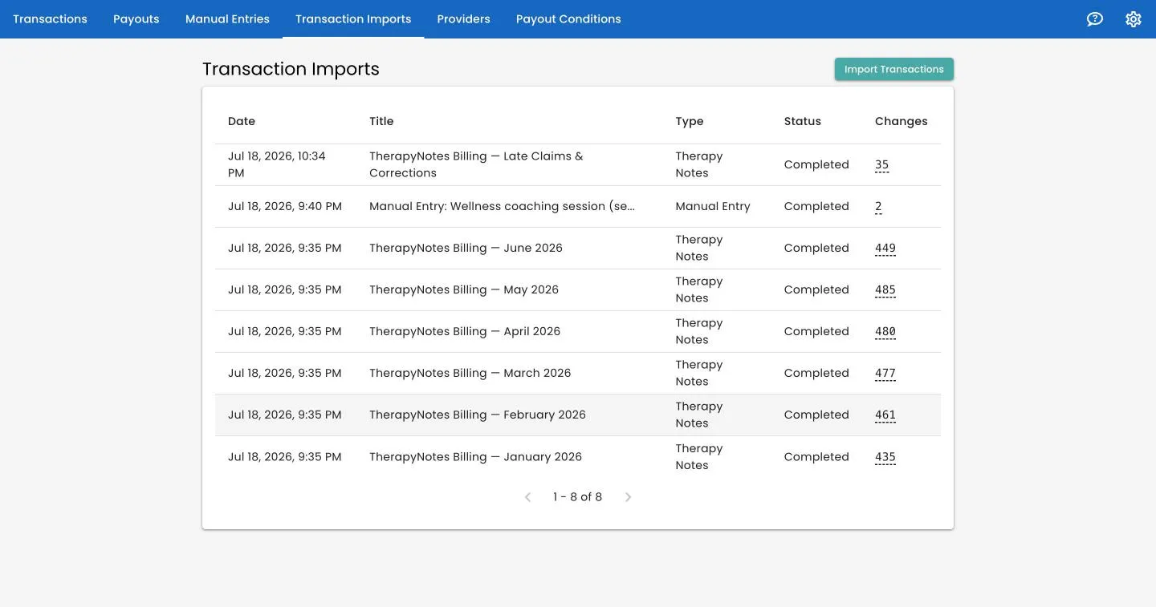Viewport: 1156px width, 607px height.
Task: Select TherapyNotes Billing — April 2026 title
Action: click(465, 331)
